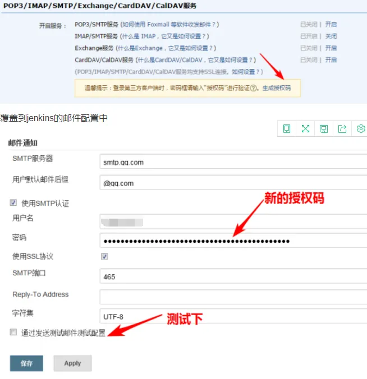Click the save disk icon in the floating toolbar
This screenshot has height=379, width=367.
(x=324, y=128)
